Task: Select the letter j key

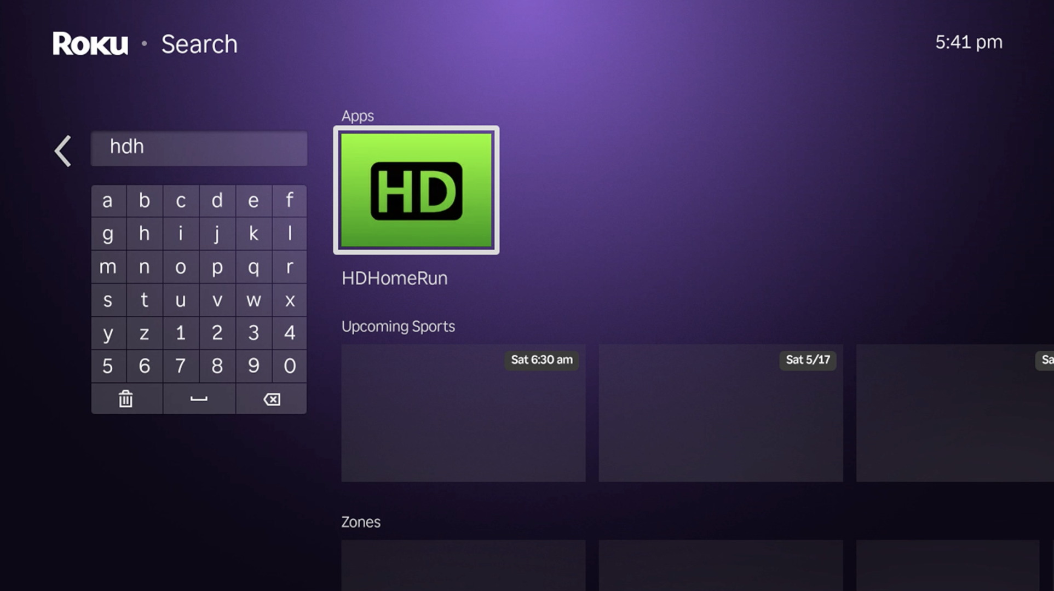Action: [x=217, y=234]
